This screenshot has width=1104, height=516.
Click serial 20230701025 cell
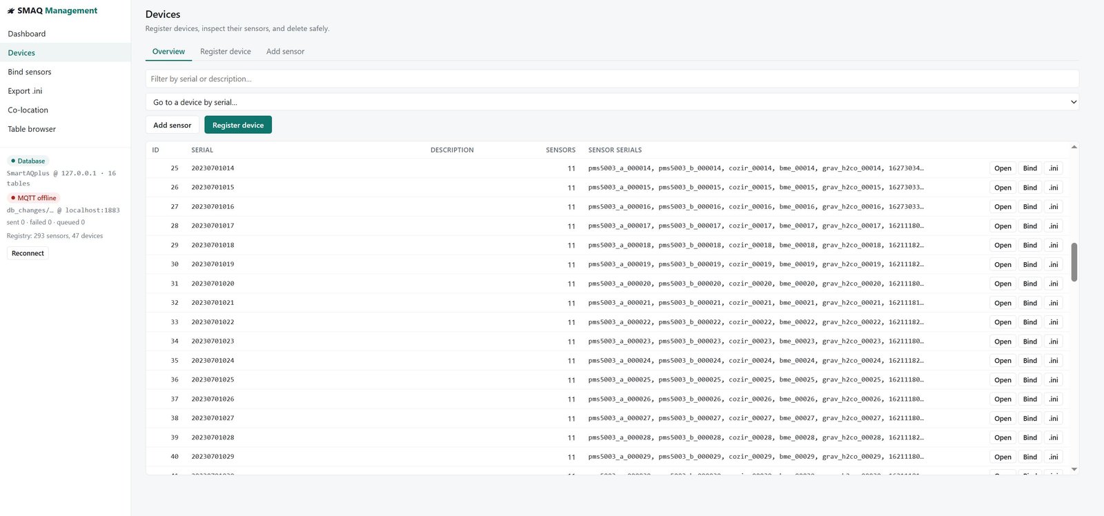213,380
